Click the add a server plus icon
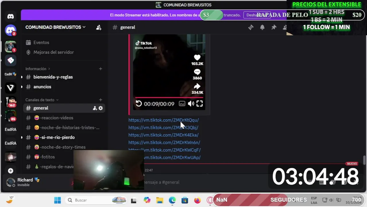The height and width of the screenshot is (207, 367). pos(11,171)
